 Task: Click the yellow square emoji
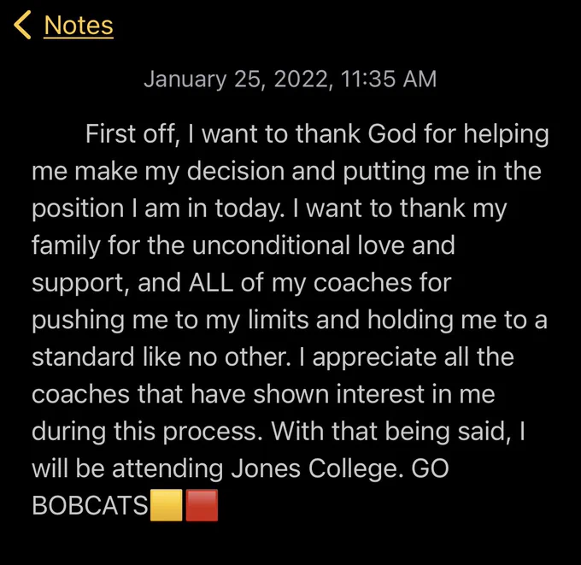point(166,505)
